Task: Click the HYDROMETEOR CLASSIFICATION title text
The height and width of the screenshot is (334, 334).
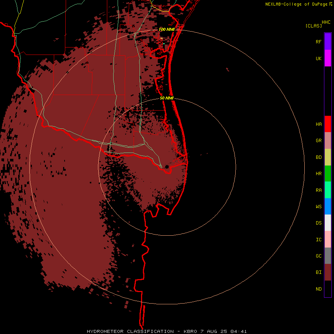Action: 130,331
